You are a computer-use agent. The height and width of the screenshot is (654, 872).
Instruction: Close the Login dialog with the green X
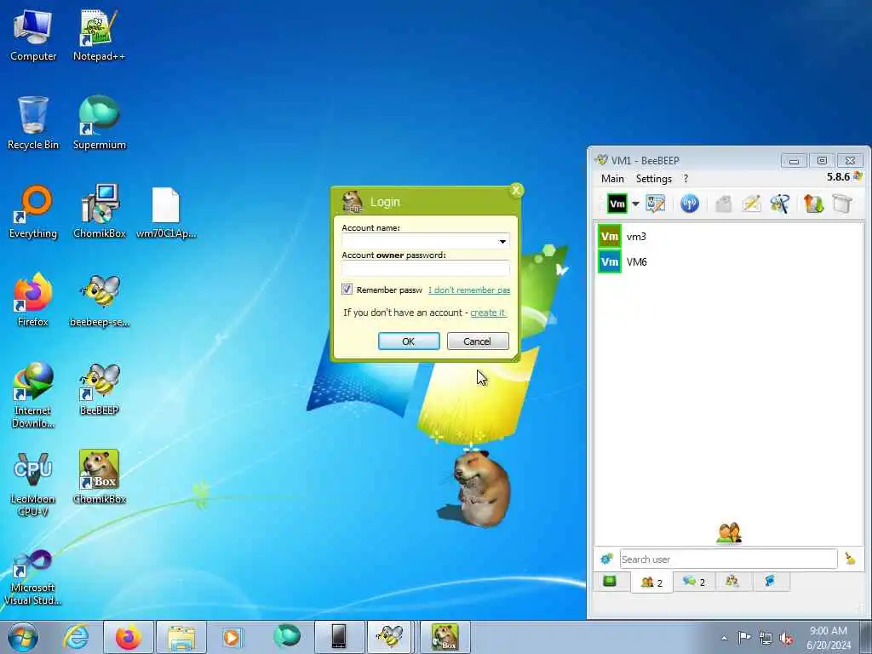click(x=516, y=191)
